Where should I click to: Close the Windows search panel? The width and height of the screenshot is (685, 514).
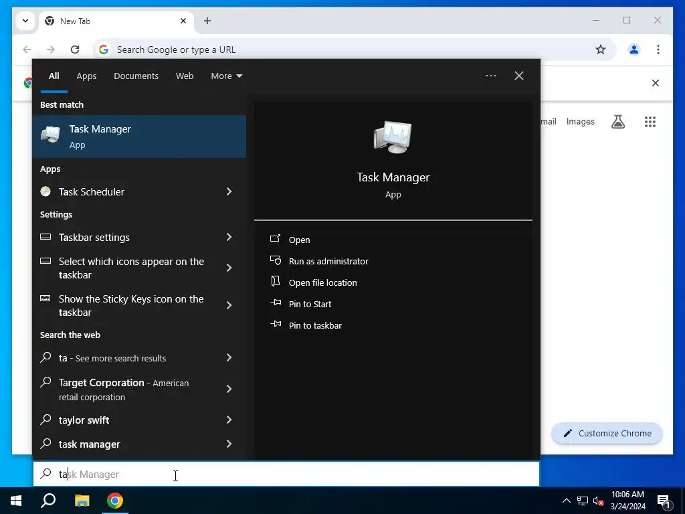(518, 76)
